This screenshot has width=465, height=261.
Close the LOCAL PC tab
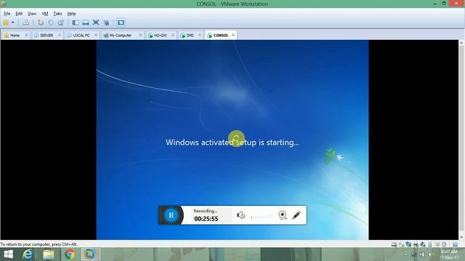coord(96,36)
